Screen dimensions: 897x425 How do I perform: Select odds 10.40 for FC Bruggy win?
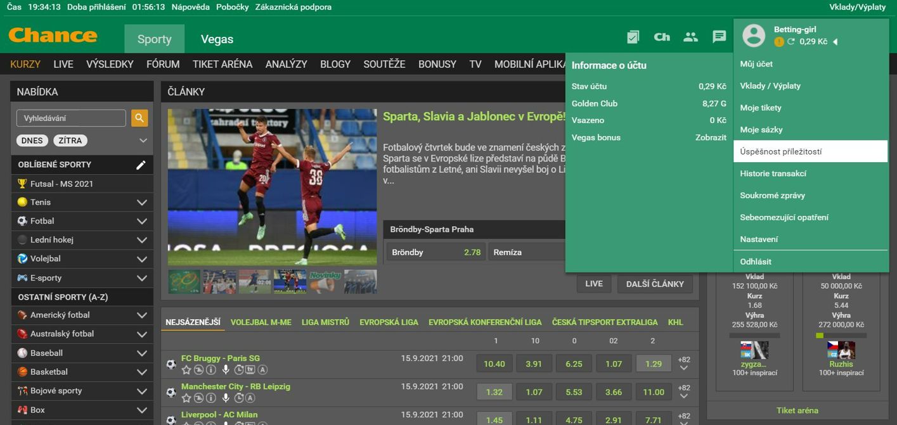[x=494, y=364]
